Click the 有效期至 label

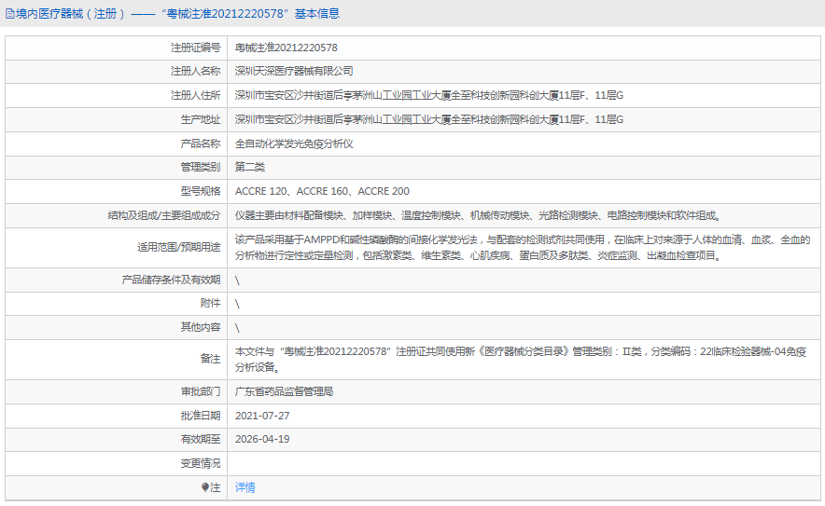pos(201,440)
